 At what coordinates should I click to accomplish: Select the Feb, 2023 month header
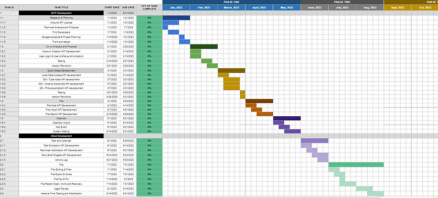204,7
